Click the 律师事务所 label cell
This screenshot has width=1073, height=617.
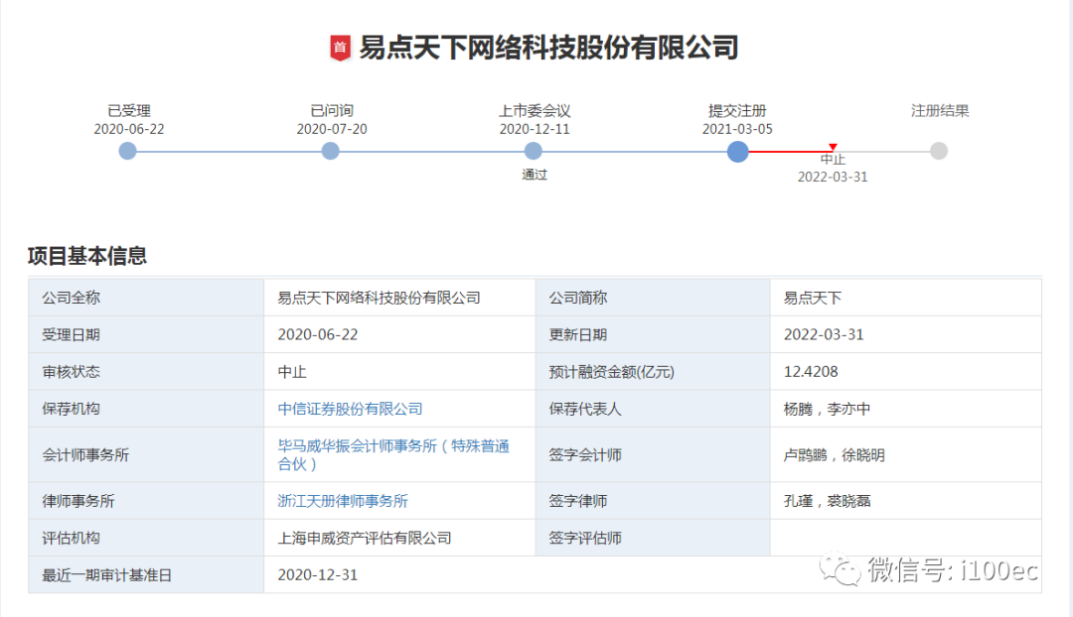pyautogui.click(x=146, y=501)
